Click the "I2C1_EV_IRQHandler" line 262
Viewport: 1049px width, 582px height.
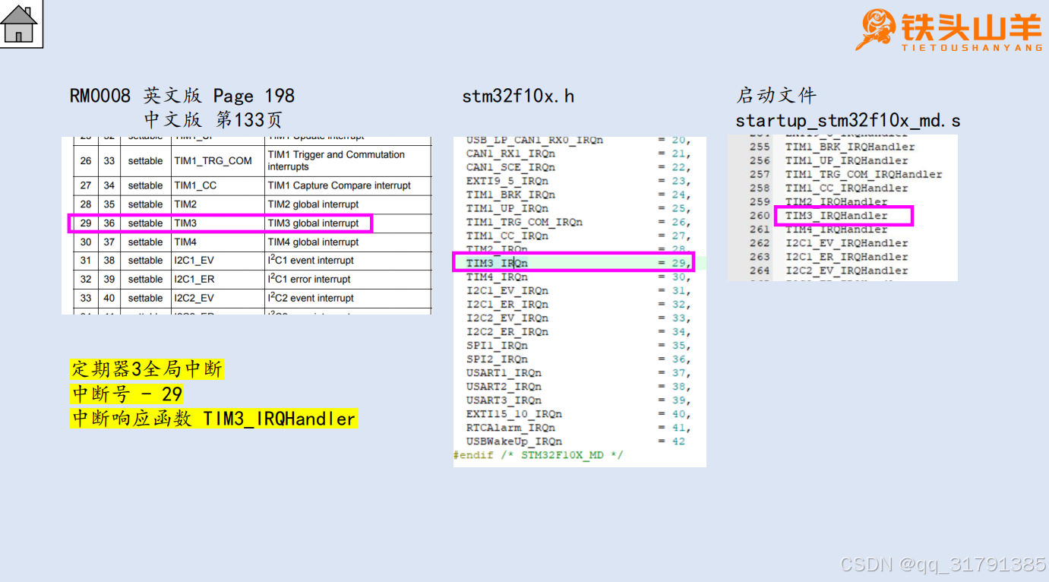[846, 243]
